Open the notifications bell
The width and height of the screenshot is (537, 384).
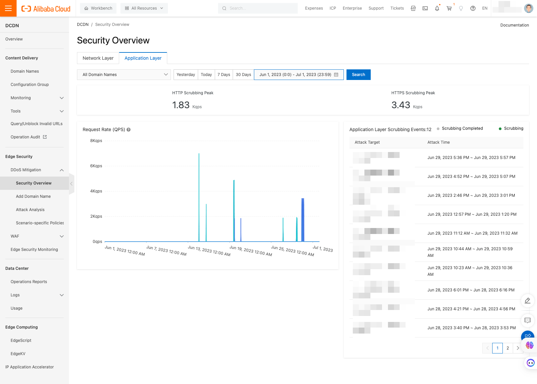coord(437,8)
